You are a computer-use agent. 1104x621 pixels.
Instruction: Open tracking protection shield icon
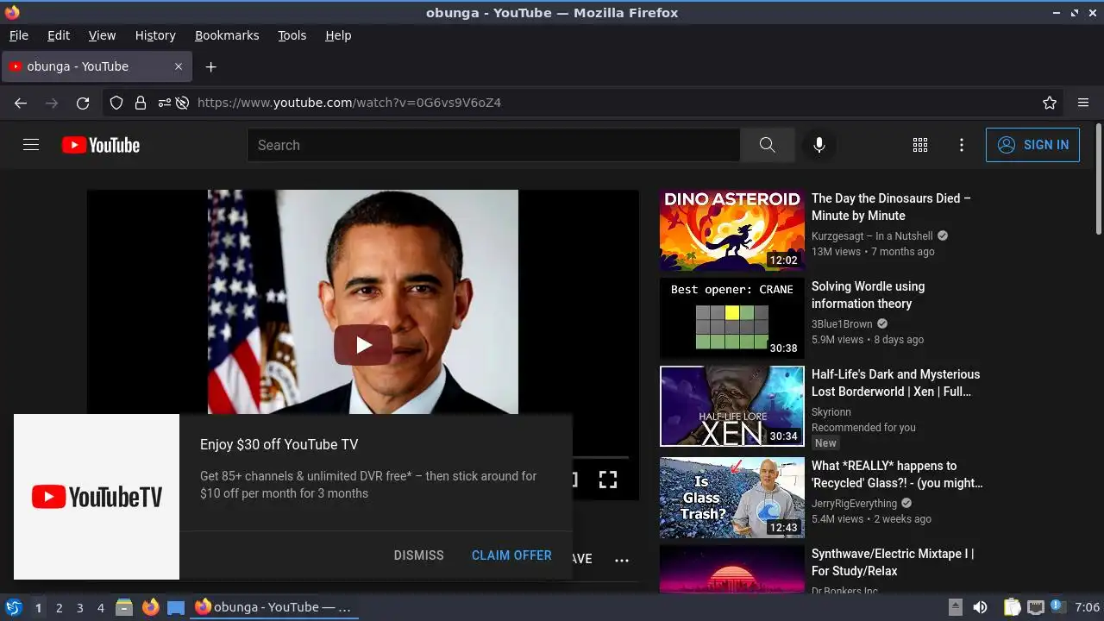[x=116, y=103]
